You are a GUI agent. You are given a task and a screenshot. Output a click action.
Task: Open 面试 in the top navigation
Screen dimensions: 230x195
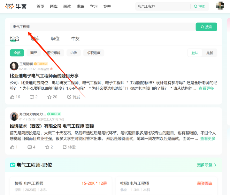pos(67,7)
